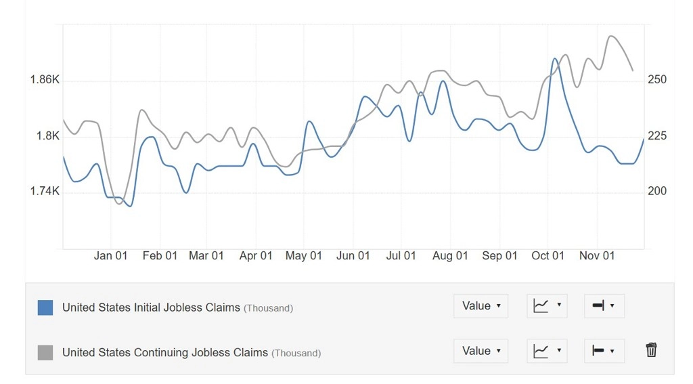Click the Jan 01 date axis label
The height and width of the screenshot is (384, 693).
(110, 256)
